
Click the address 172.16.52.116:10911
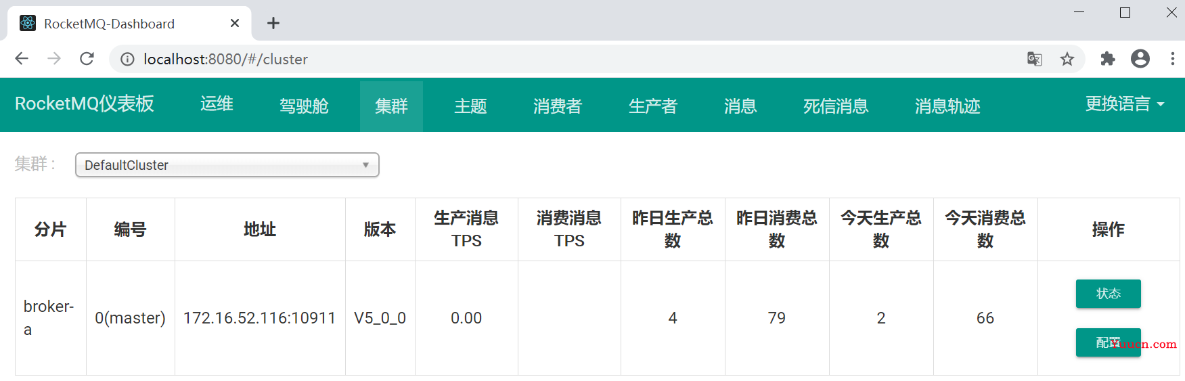(x=260, y=318)
